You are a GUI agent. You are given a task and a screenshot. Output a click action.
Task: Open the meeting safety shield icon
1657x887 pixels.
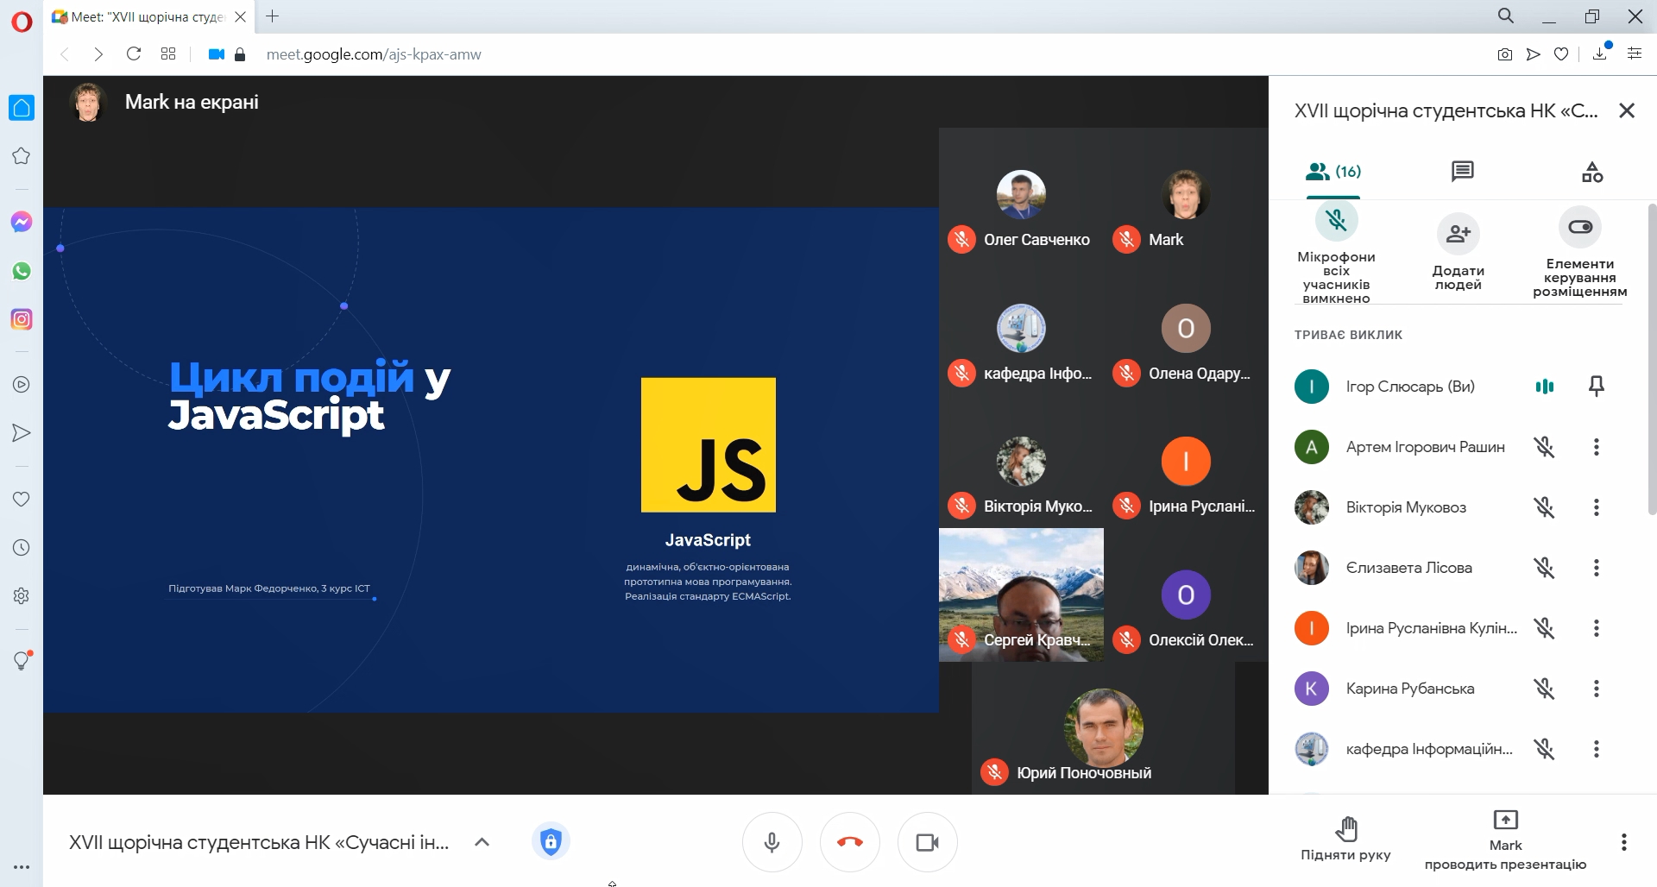pyautogui.click(x=551, y=841)
